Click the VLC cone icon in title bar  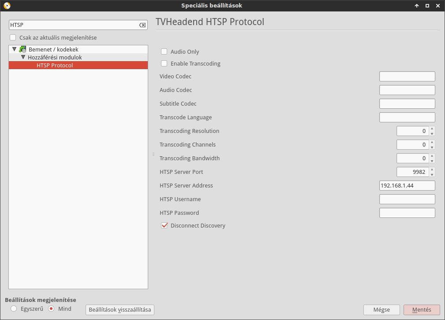[7, 5]
